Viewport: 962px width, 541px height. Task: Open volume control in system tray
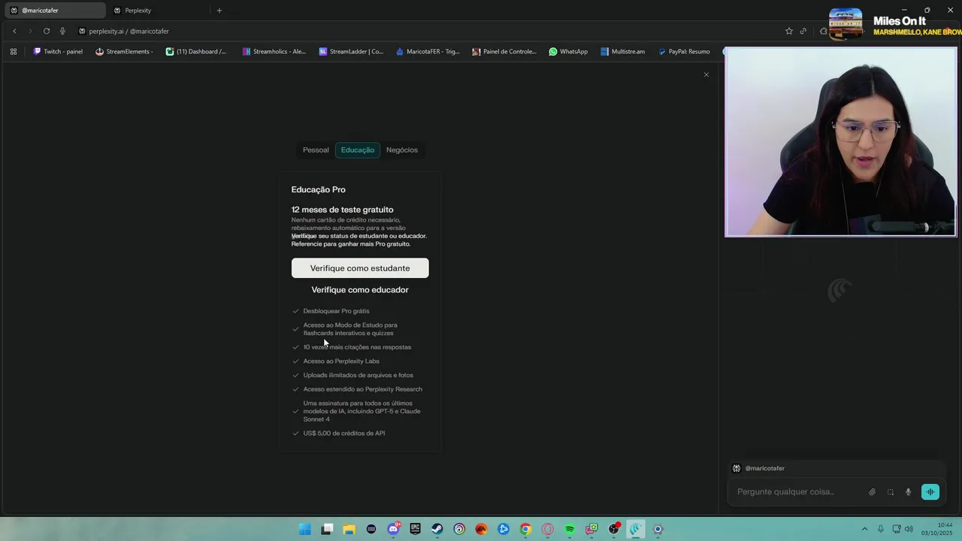coord(909,529)
